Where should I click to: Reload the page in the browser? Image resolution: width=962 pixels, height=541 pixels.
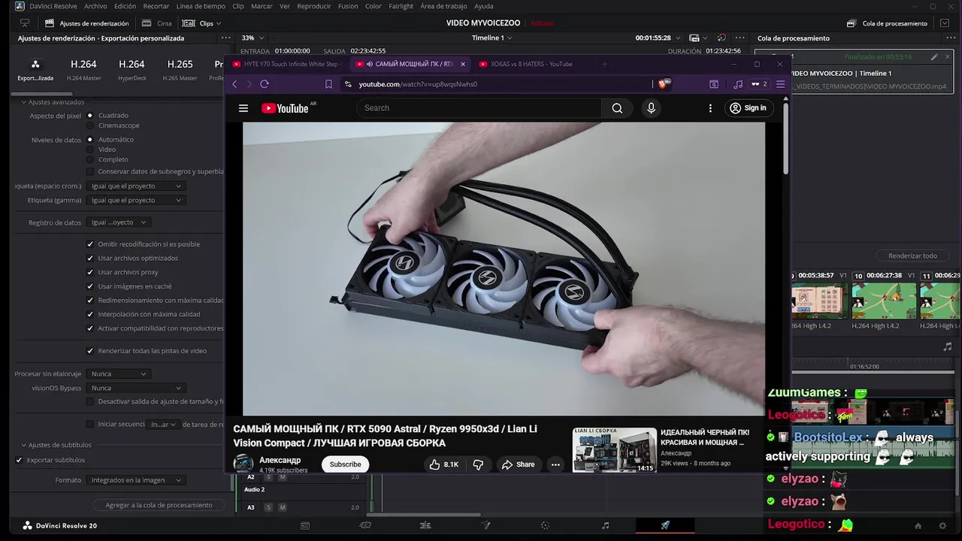[x=265, y=84]
